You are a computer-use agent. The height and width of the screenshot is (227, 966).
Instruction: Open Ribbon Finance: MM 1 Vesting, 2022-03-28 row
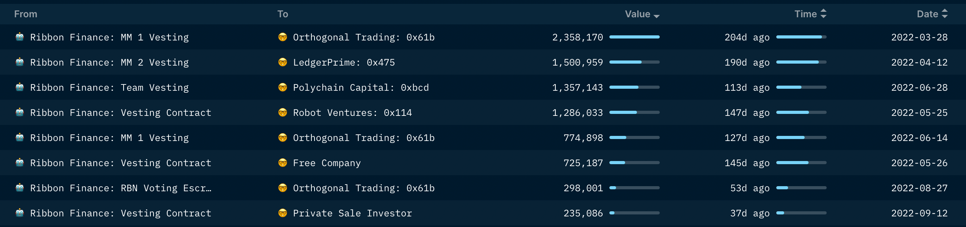point(109,37)
